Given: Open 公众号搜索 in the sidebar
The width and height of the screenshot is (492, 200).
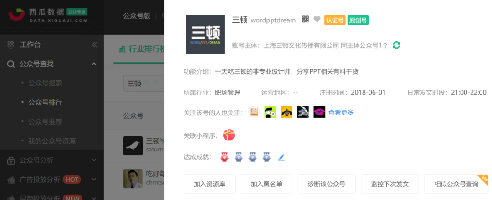Looking at the screenshot, I should point(45,83).
